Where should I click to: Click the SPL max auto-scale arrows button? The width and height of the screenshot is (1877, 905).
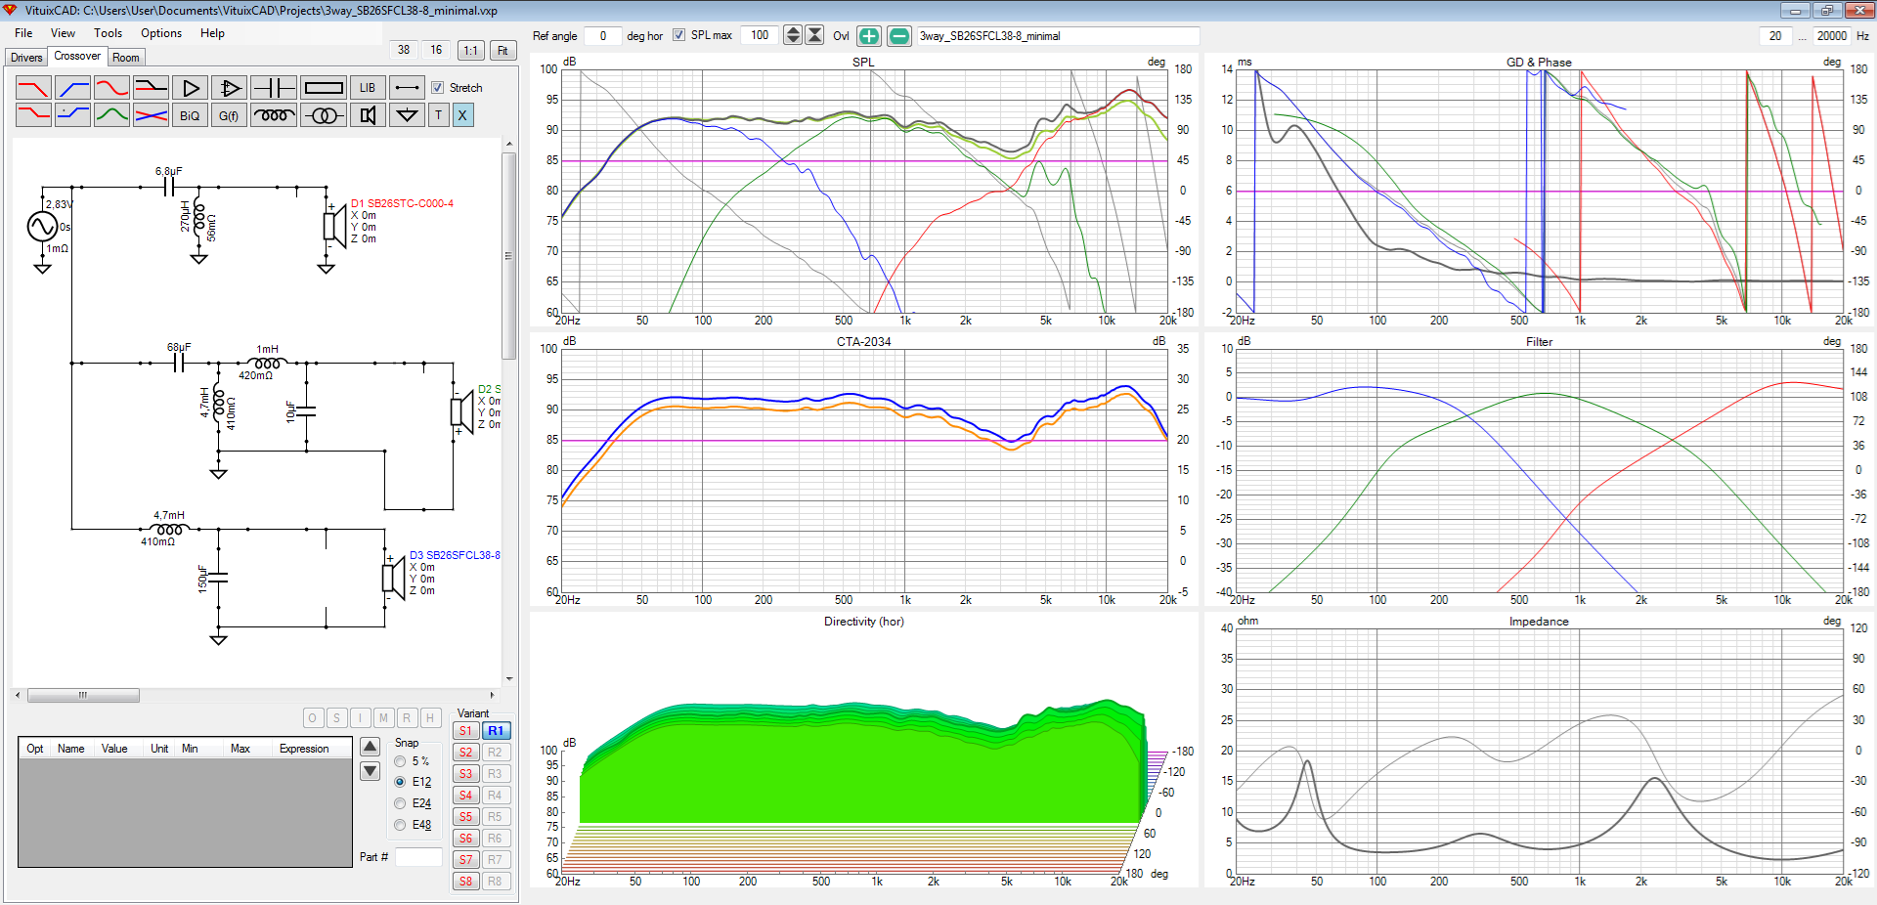click(814, 35)
